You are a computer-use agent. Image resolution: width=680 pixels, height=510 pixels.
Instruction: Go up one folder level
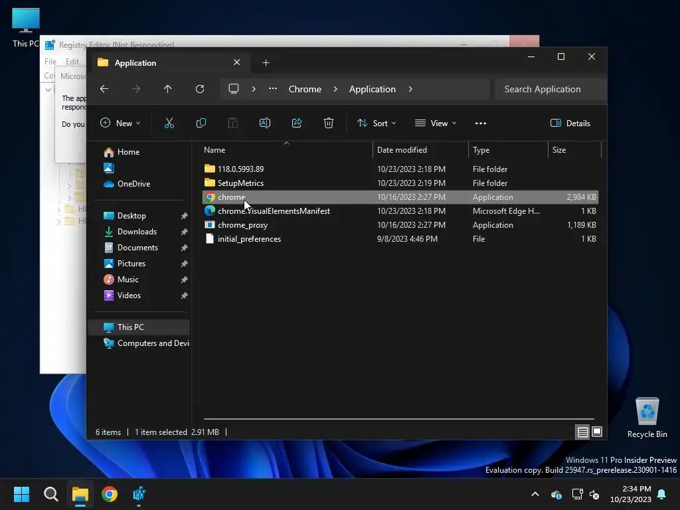point(168,89)
